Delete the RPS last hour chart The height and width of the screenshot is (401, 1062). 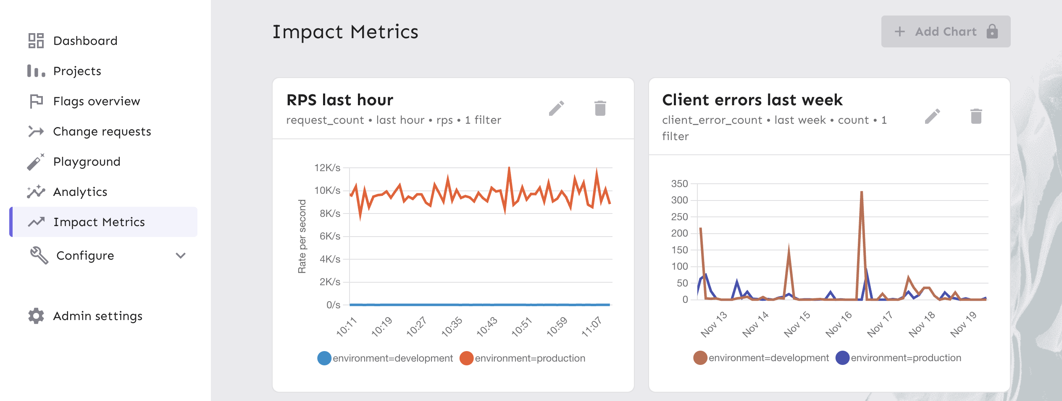pyautogui.click(x=599, y=109)
